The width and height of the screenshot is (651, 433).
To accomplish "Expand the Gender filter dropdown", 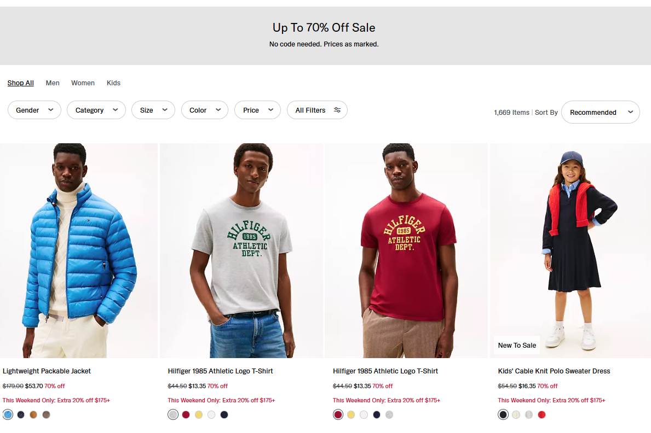I will tap(34, 110).
